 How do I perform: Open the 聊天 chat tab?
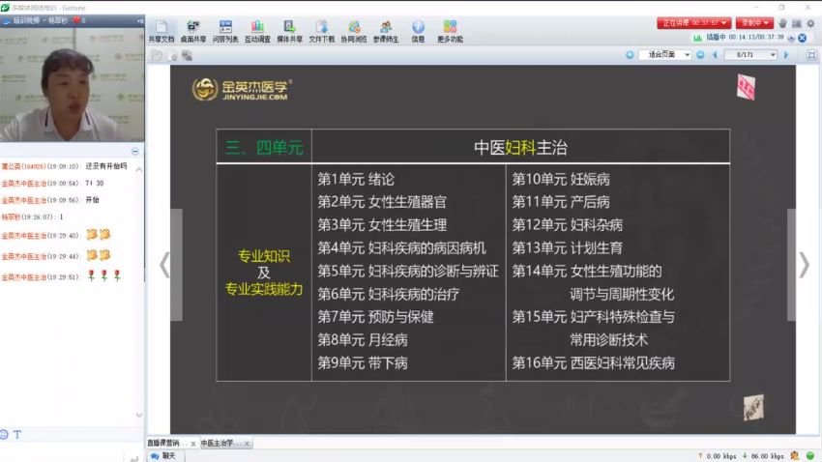click(x=163, y=456)
